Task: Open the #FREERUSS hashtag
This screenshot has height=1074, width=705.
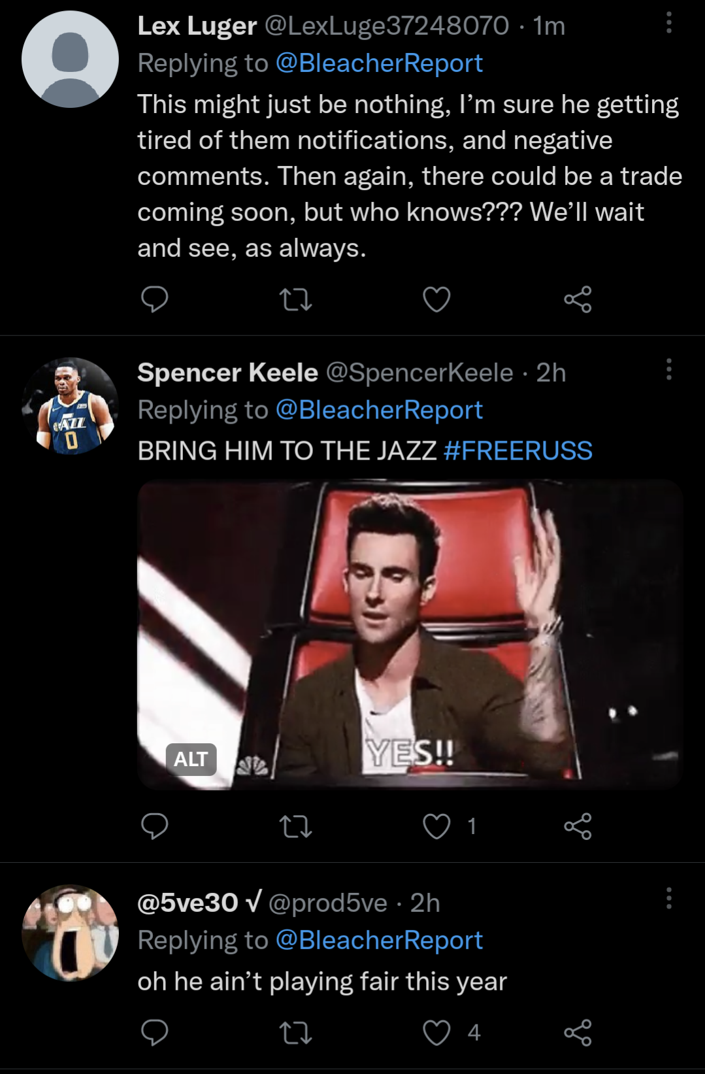Action: pyautogui.click(x=517, y=451)
